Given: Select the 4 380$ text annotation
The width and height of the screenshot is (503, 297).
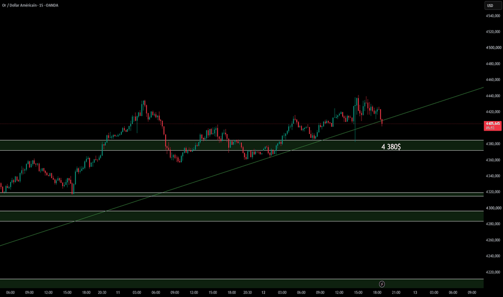Looking at the screenshot, I should click(x=391, y=147).
